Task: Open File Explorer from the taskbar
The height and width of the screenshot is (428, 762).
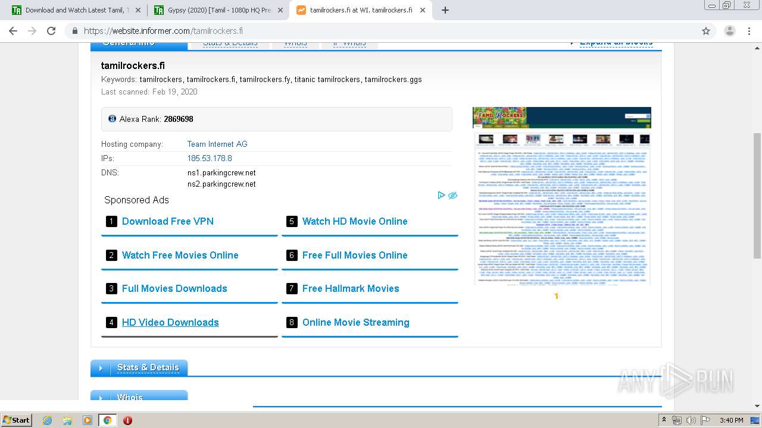Action: coord(67,420)
